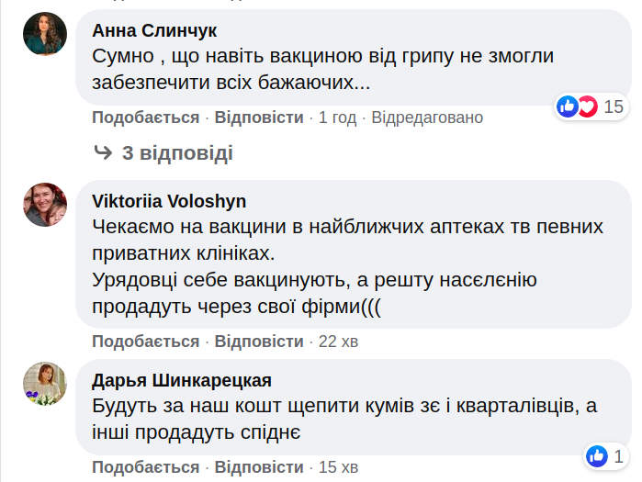The height and width of the screenshot is (482, 642).
Task: Click Відповісти under Дарья's comment
Action: coord(259,467)
